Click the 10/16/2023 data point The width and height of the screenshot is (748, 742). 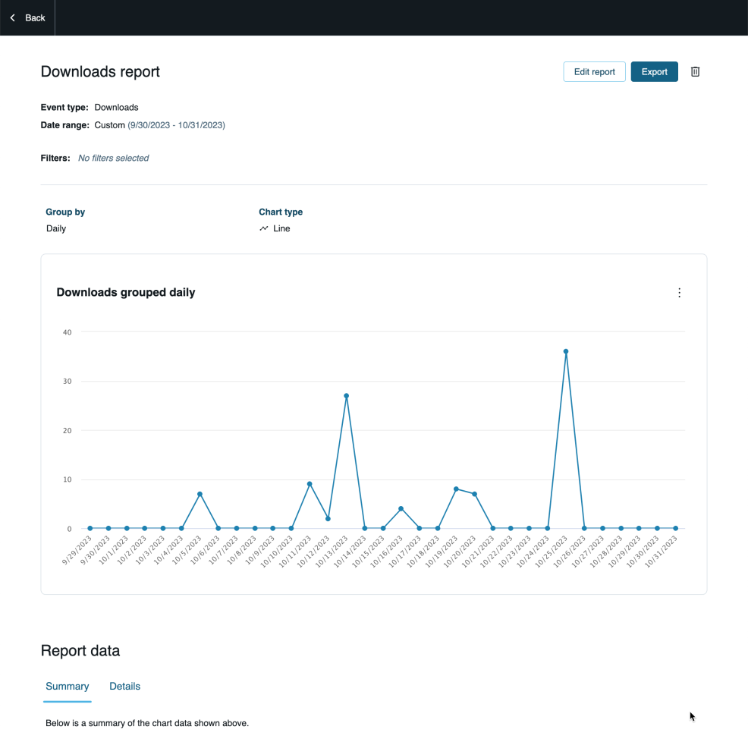401,508
